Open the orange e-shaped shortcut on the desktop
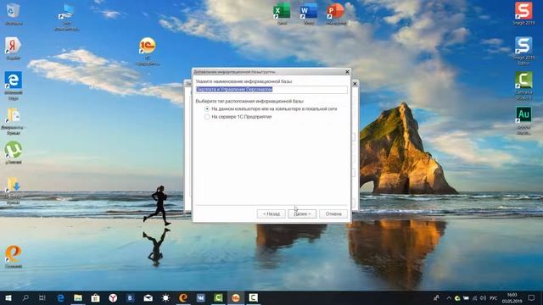The image size is (543, 305). pos(14,256)
